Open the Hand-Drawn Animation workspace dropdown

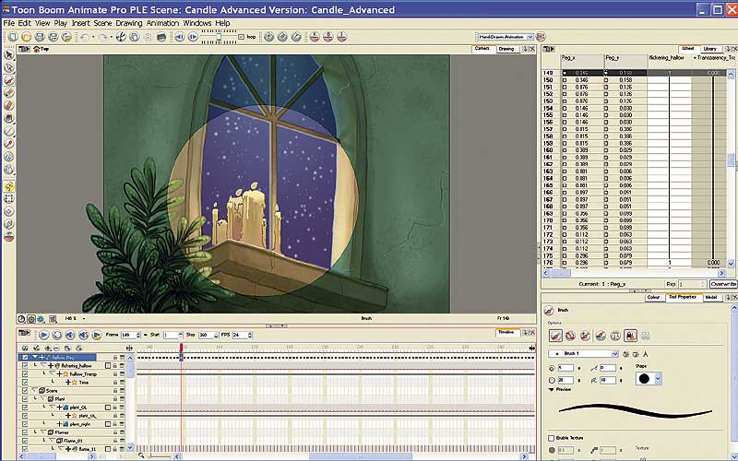coord(530,37)
